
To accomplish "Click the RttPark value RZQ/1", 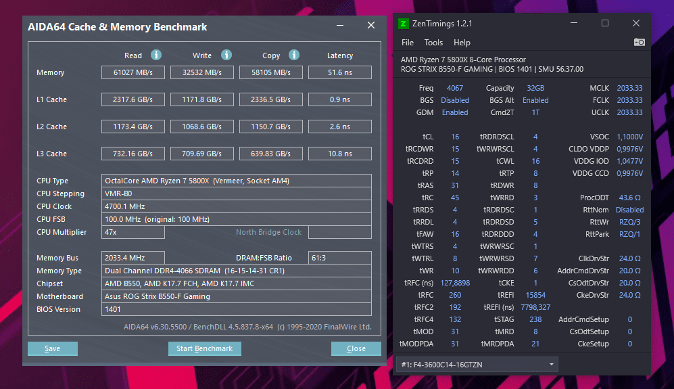I will point(630,234).
